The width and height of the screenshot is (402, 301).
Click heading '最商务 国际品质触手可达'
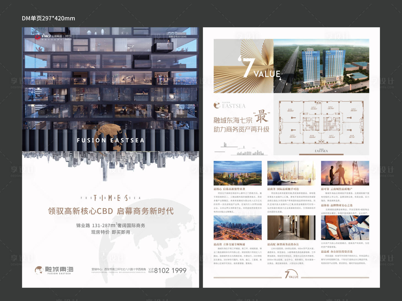[283, 189]
